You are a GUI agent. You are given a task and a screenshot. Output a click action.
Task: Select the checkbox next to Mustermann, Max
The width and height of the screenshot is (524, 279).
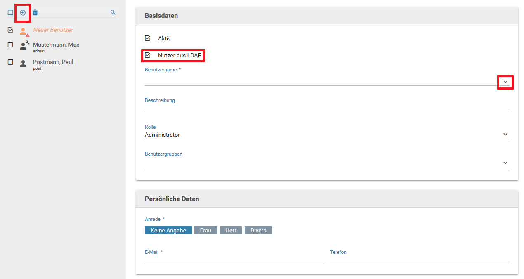tap(10, 45)
